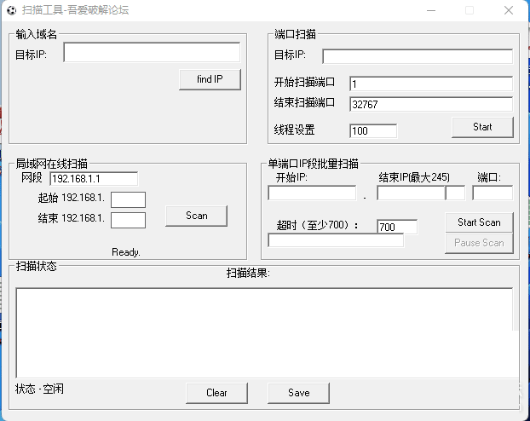Click the small box right of 结束IP field
The width and height of the screenshot is (530, 421).
[455, 193]
